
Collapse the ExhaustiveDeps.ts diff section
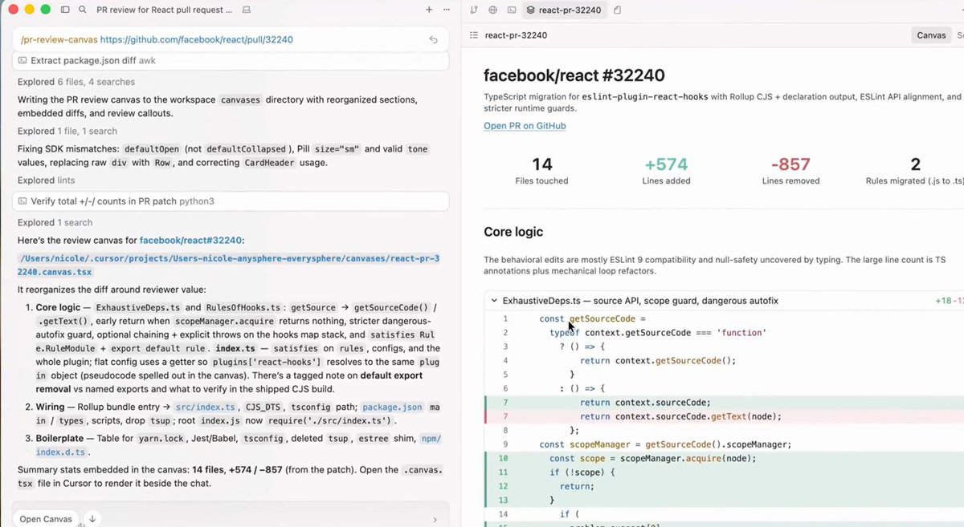click(492, 301)
